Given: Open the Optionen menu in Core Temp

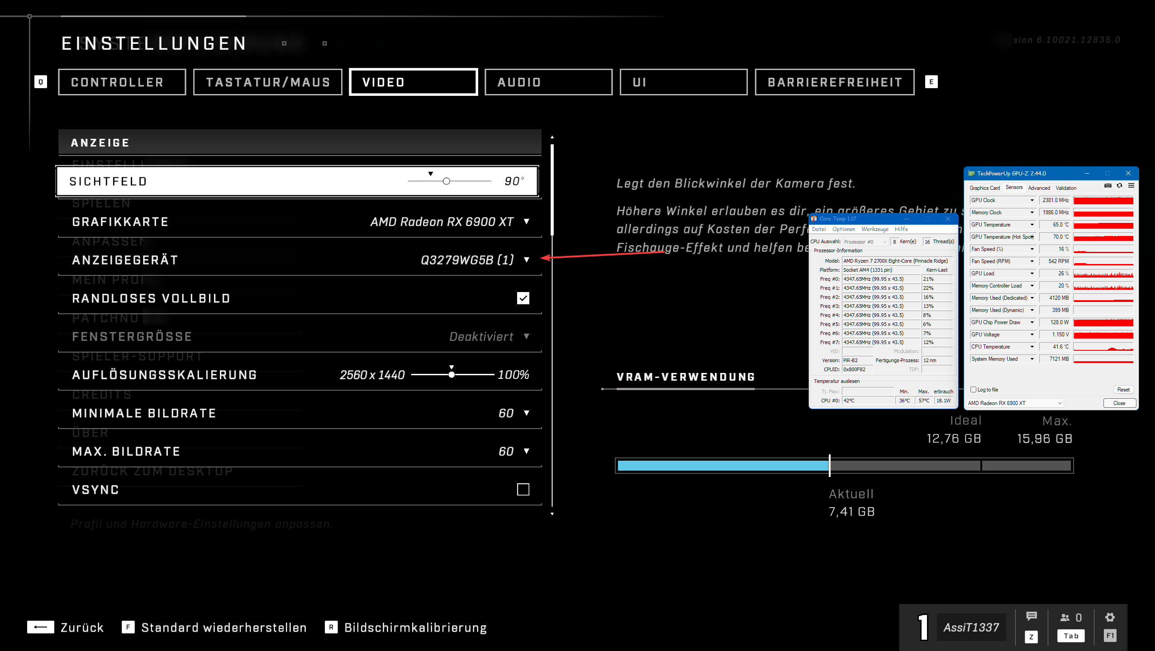Looking at the screenshot, I should tap(843, 230).
